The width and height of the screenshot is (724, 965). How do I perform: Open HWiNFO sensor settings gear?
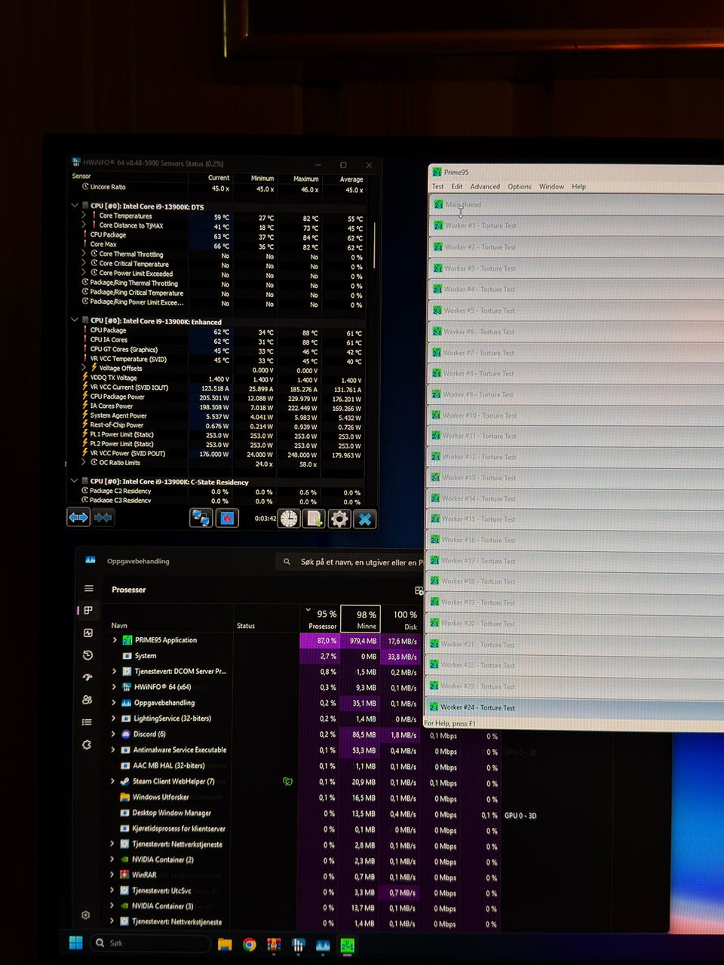pyautogui.click(x=339, y=519)
